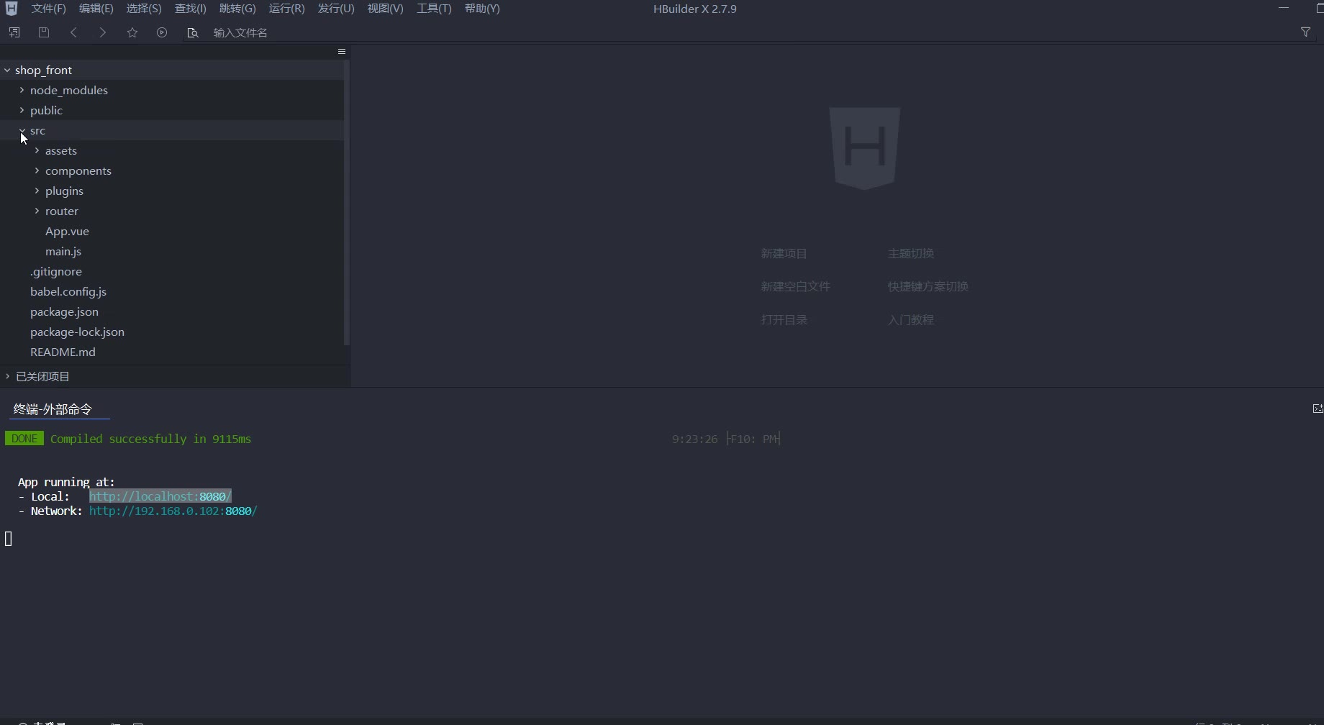Screen dimensions: 1324x725
Task: Expand the node_modules folder chevron
Action: 22,90
